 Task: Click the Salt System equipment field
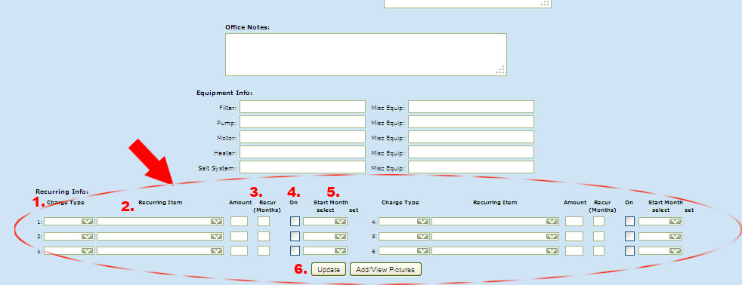click(302, 167)
